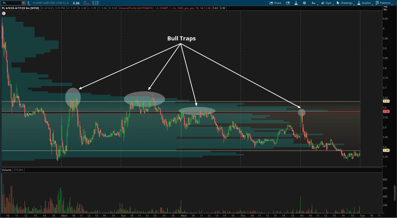The image size is (397, 218).
Task: Open the Studies menu
Action: click(365, 3)
